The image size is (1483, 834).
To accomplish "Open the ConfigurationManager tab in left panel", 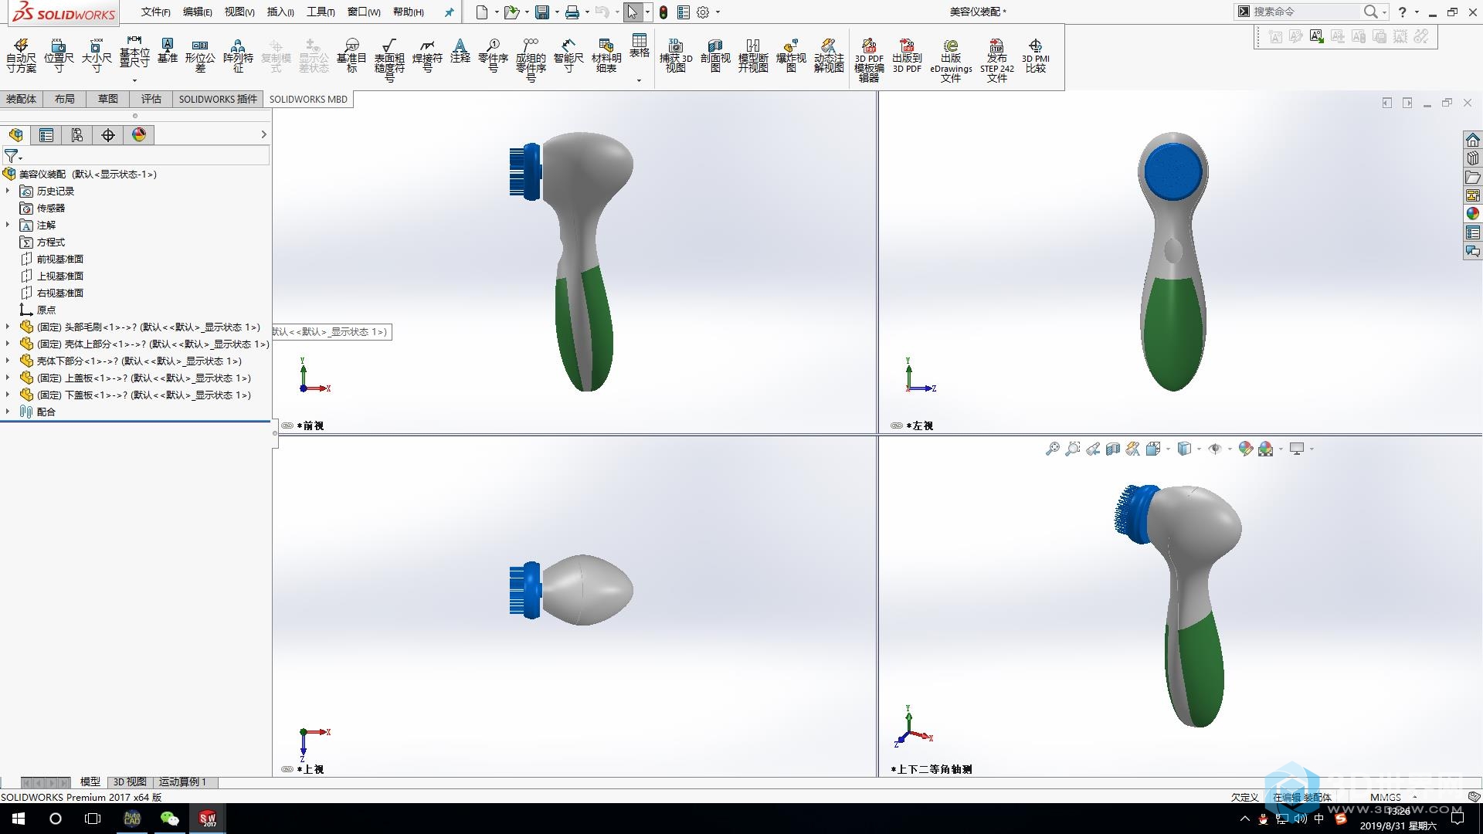I will tap(77, 135).
